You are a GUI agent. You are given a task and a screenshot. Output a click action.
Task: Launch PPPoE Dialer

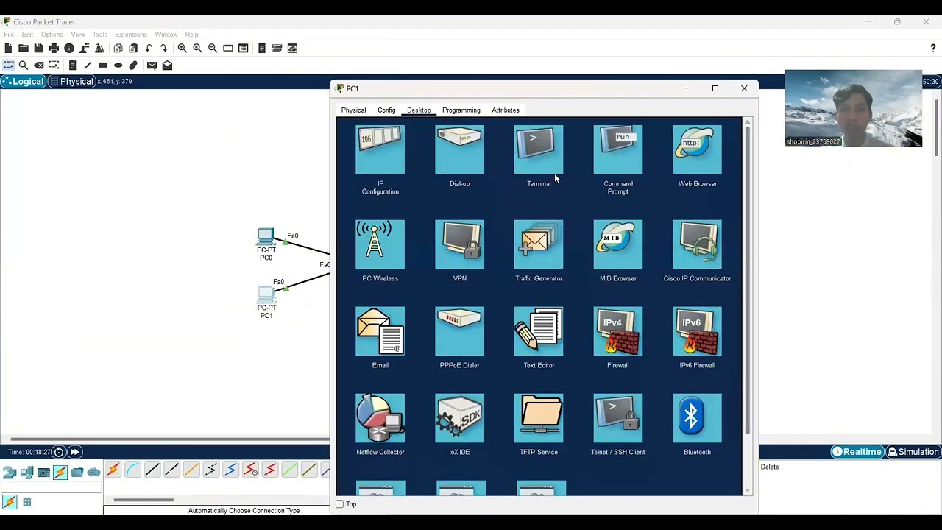[x=459, y=331]
